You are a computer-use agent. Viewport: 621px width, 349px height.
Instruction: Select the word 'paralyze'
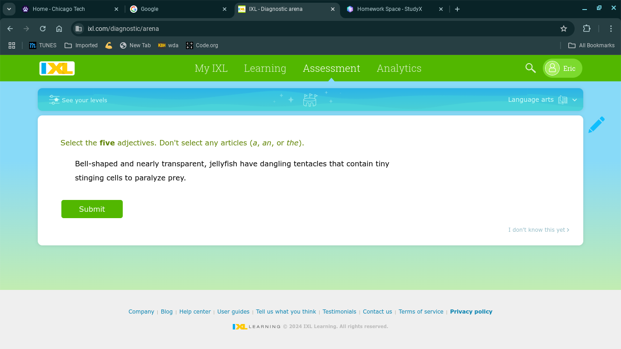(x=150, y=178)
